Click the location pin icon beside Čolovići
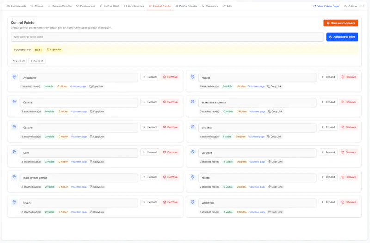The width and height of the screenshot is (370, 243). click(14, 127)
